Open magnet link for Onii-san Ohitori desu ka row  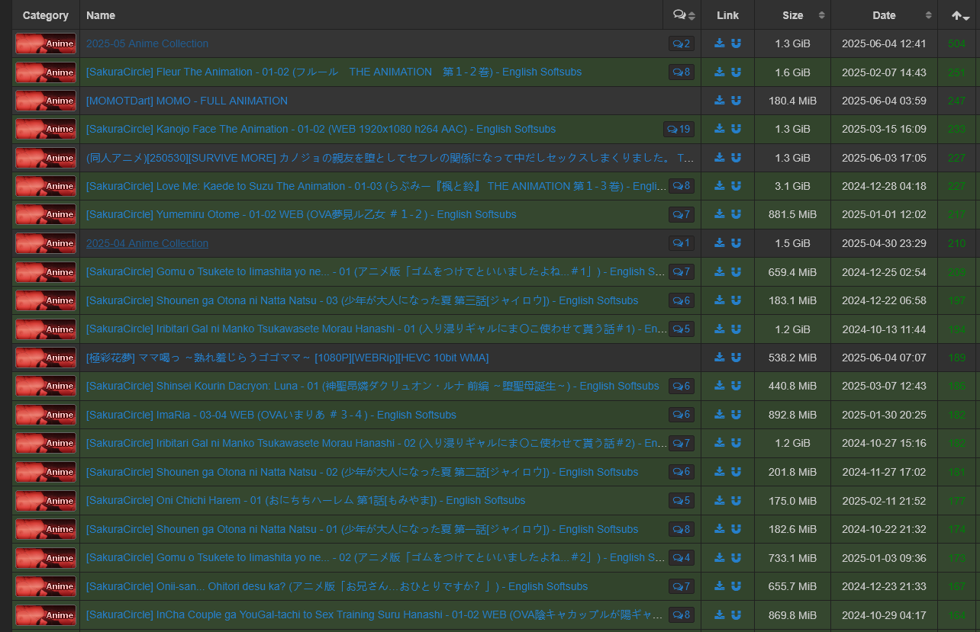coord(736,586)
